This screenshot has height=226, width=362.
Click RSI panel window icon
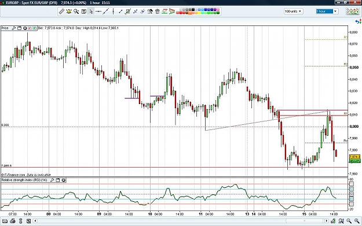click(x=58, y=180)
